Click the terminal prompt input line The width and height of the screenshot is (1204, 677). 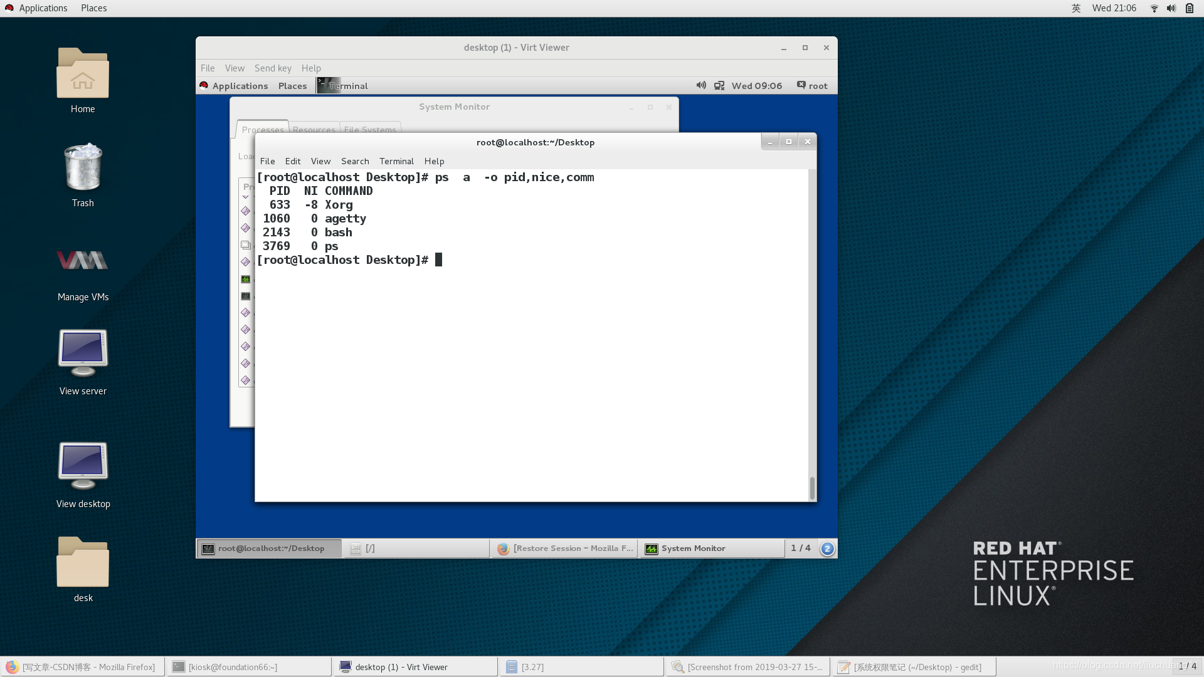point(349,260)
